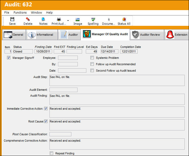The height and width of the screenshot is (156, 189).
Task: Switch to the Auditor Review tab
Action: (x=147, y=35)
